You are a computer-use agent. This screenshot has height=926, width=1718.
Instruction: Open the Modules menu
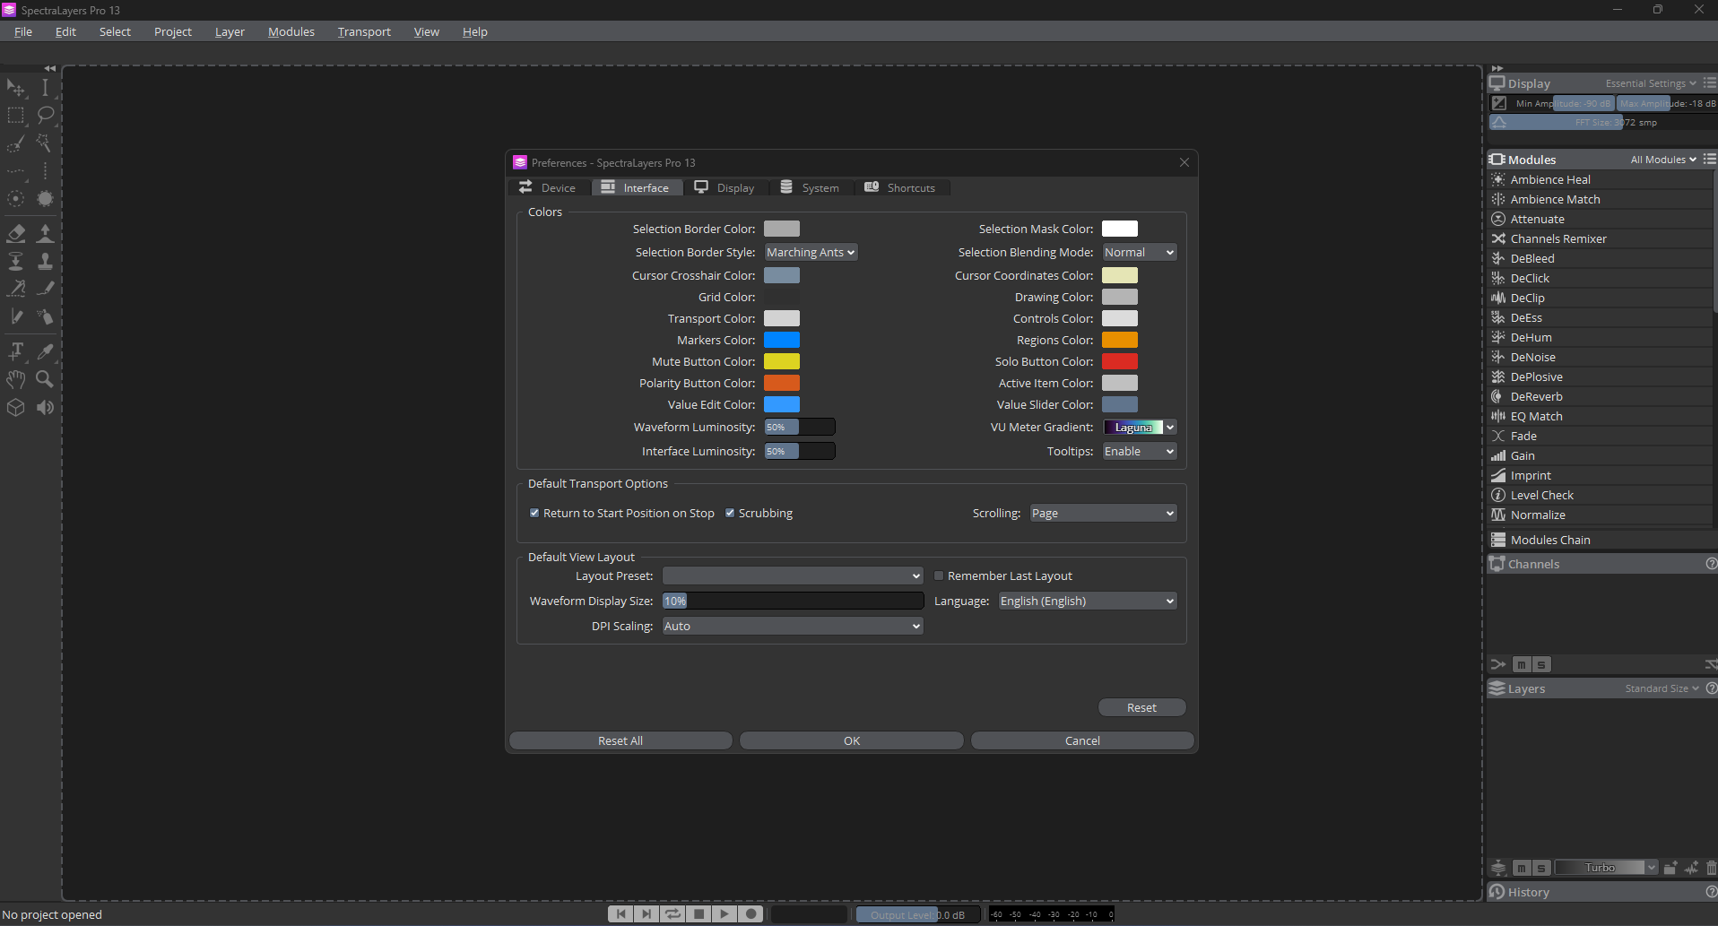point(291,32)
